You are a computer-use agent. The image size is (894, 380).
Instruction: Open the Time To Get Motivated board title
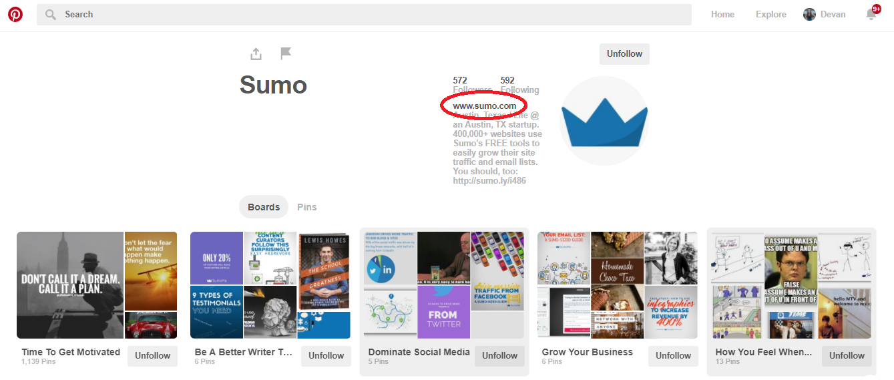click(71, 352)
